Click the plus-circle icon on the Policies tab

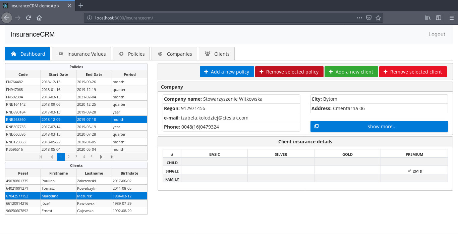[x=121, y=53]
